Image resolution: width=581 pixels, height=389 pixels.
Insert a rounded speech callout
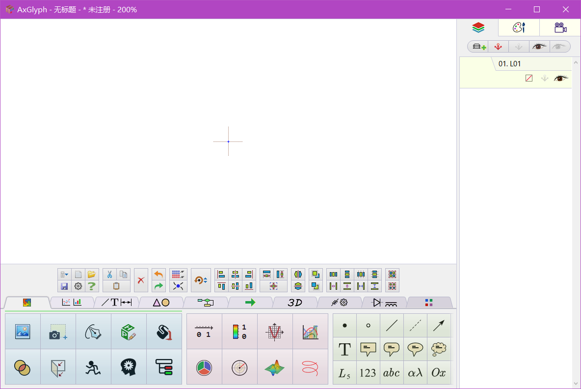[392, 349]
